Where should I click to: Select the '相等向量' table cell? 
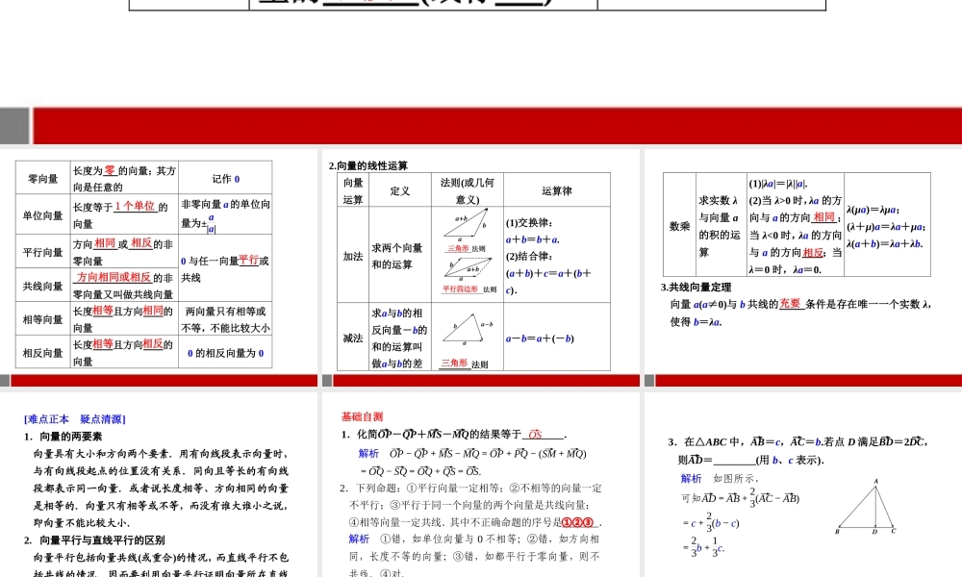(x=43, y=319)
